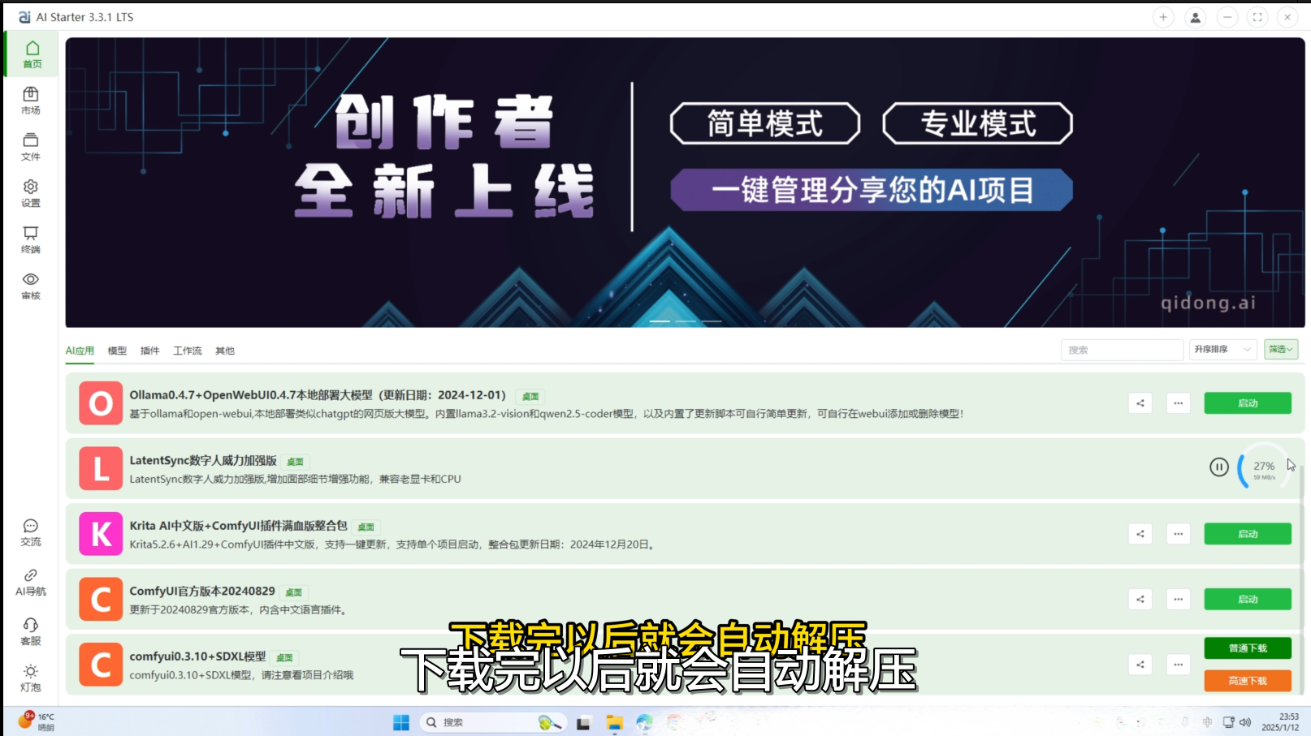
Task: Click the LatentSync app L icon tile
Action: (101, 469)
